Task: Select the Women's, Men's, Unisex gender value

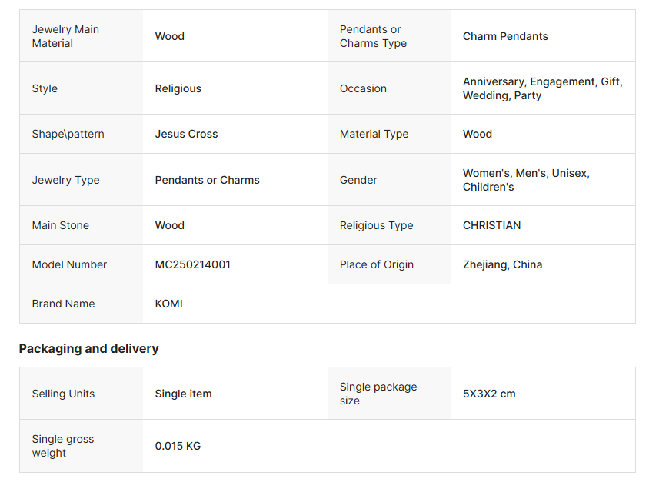Action: [x=526, y=174]
